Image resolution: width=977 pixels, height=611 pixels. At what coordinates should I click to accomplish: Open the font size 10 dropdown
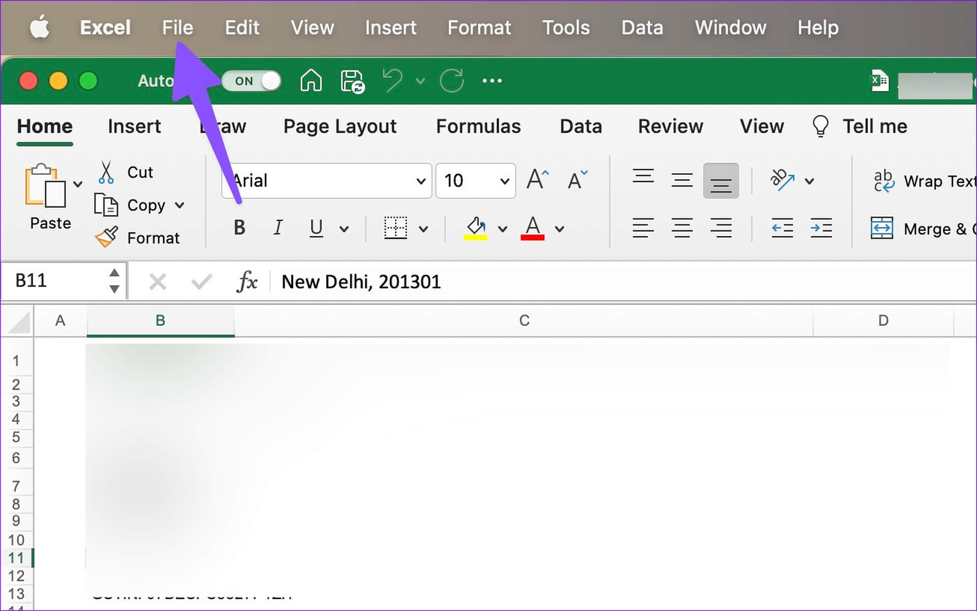tap(504, 181)
